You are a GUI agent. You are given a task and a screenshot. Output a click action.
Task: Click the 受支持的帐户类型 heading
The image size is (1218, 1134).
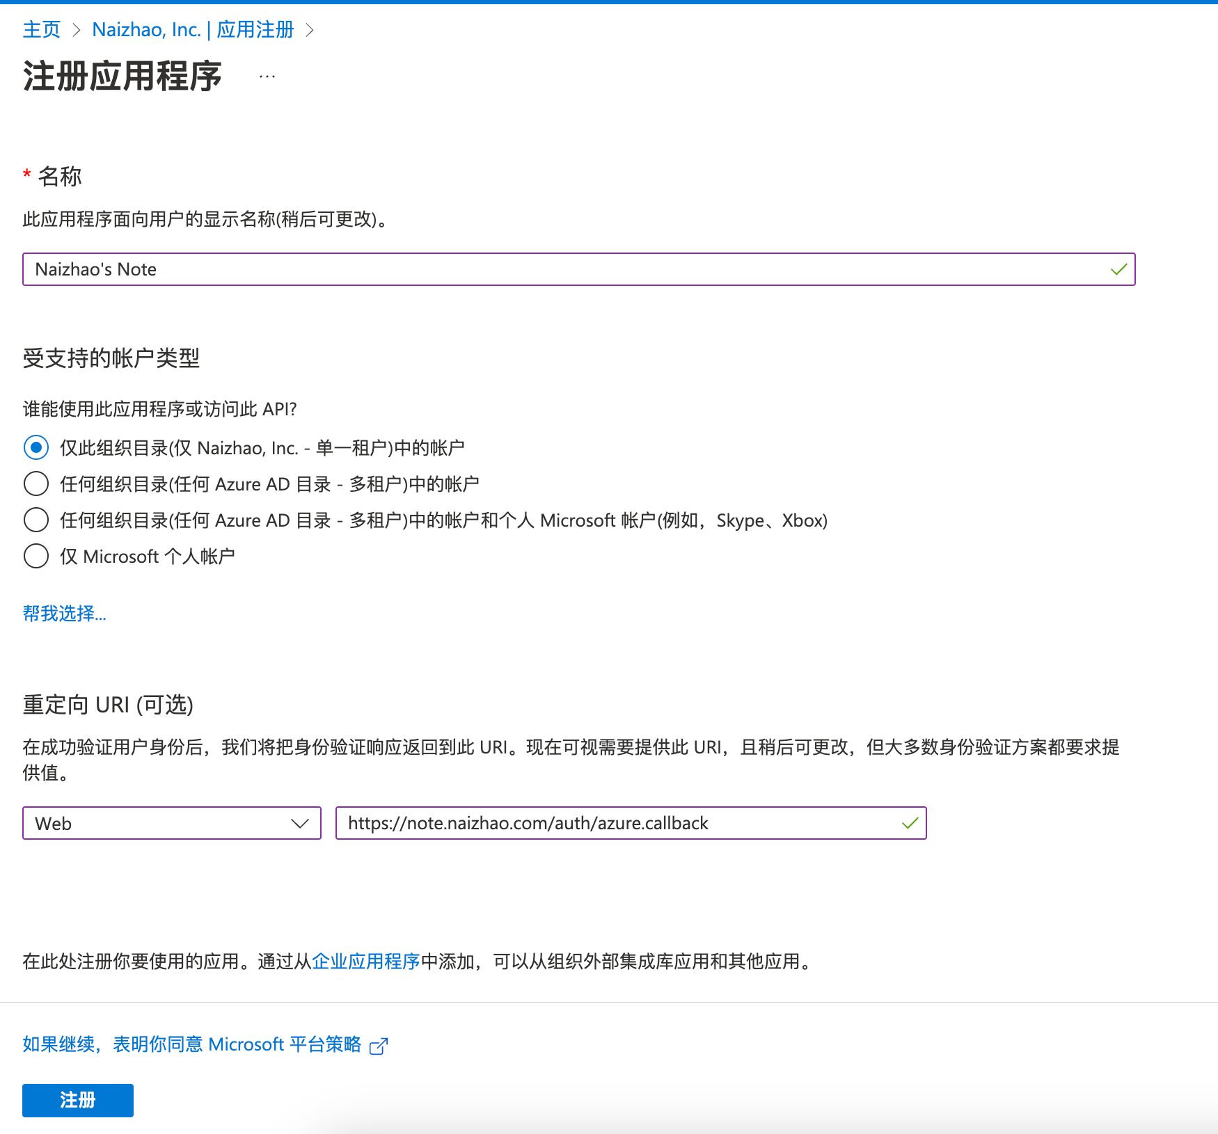coord(111,358)
